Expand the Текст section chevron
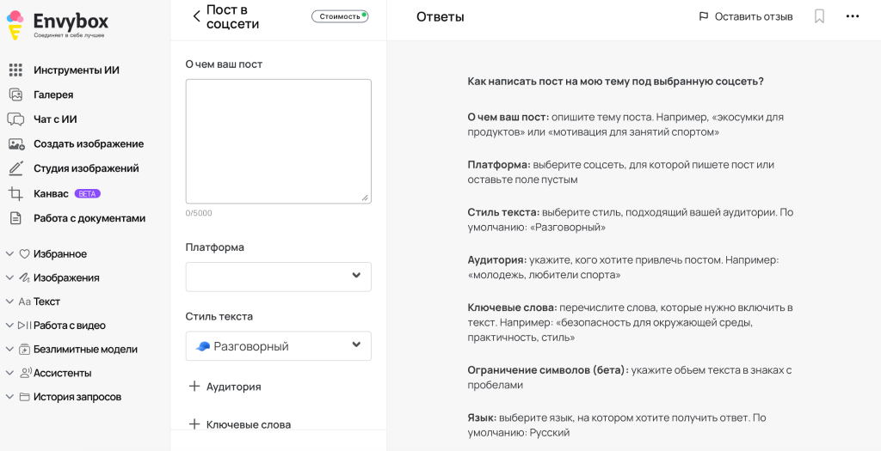 click(9, 302)
